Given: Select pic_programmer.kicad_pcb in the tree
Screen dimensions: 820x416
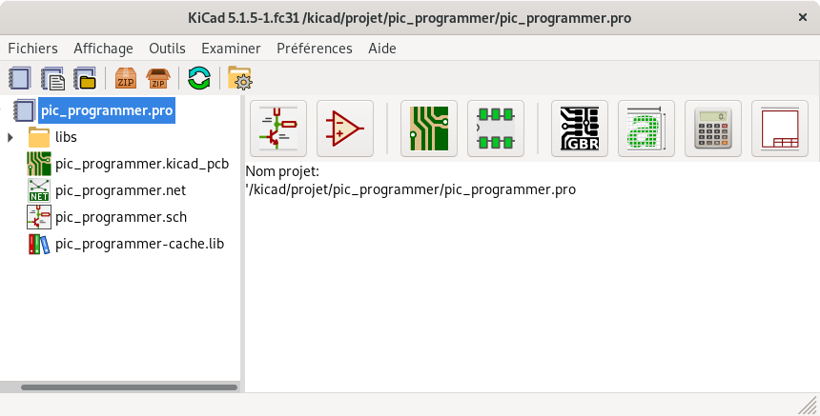Looking at the screenshot, I should click(142, 164).
